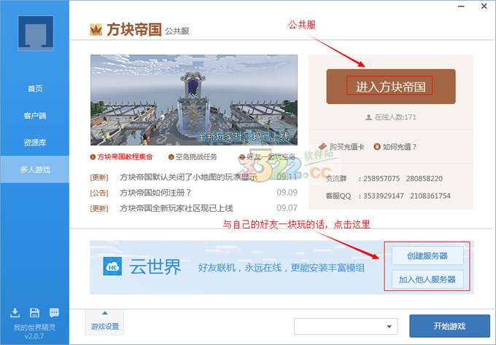Click date 09.09 in news list
This screenshot has width=496, height=345.
(287, 193)
